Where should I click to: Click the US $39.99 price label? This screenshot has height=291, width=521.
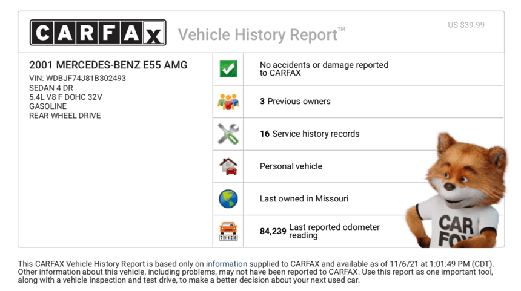[x=466, y=25]
